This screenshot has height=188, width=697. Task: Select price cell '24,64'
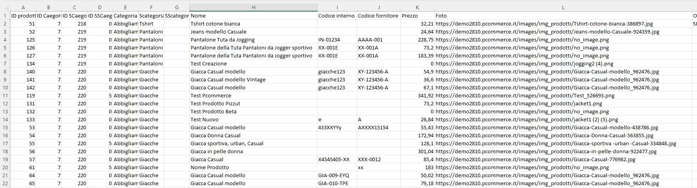tap(418, 32)
